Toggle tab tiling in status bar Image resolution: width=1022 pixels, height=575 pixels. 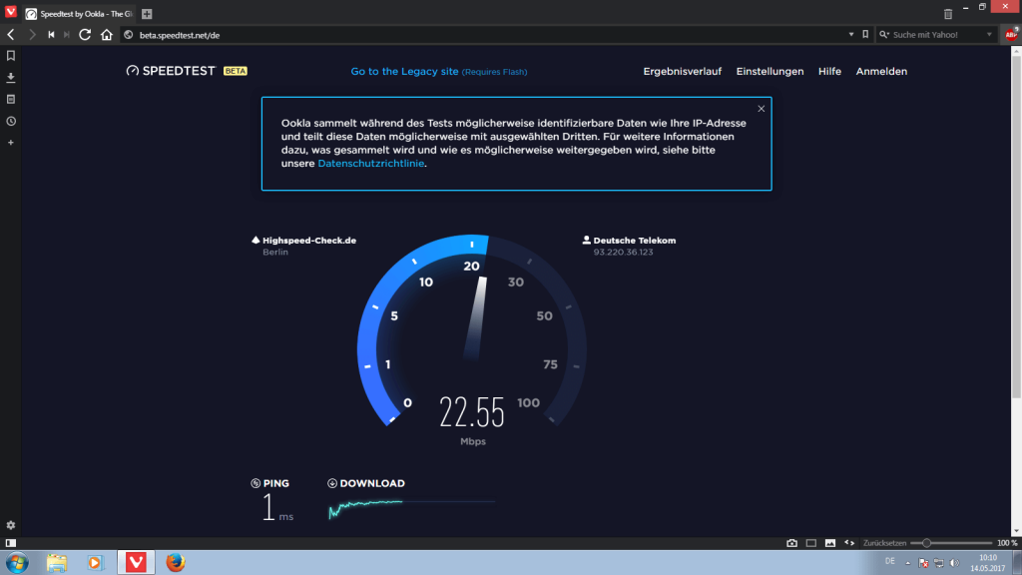coord(810,543)
